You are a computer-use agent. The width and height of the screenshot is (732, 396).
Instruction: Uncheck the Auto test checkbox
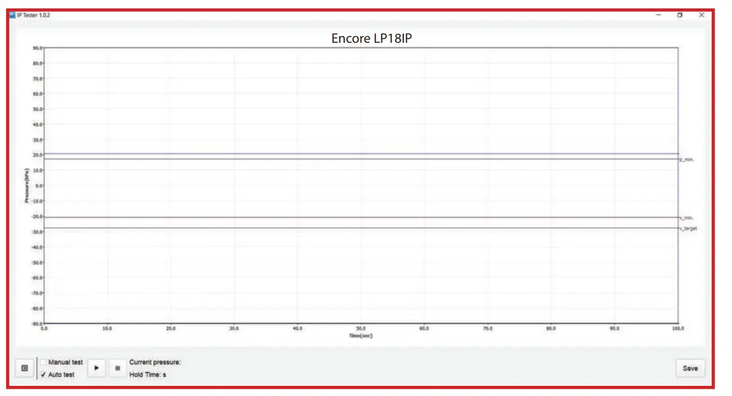click(44, 375)
